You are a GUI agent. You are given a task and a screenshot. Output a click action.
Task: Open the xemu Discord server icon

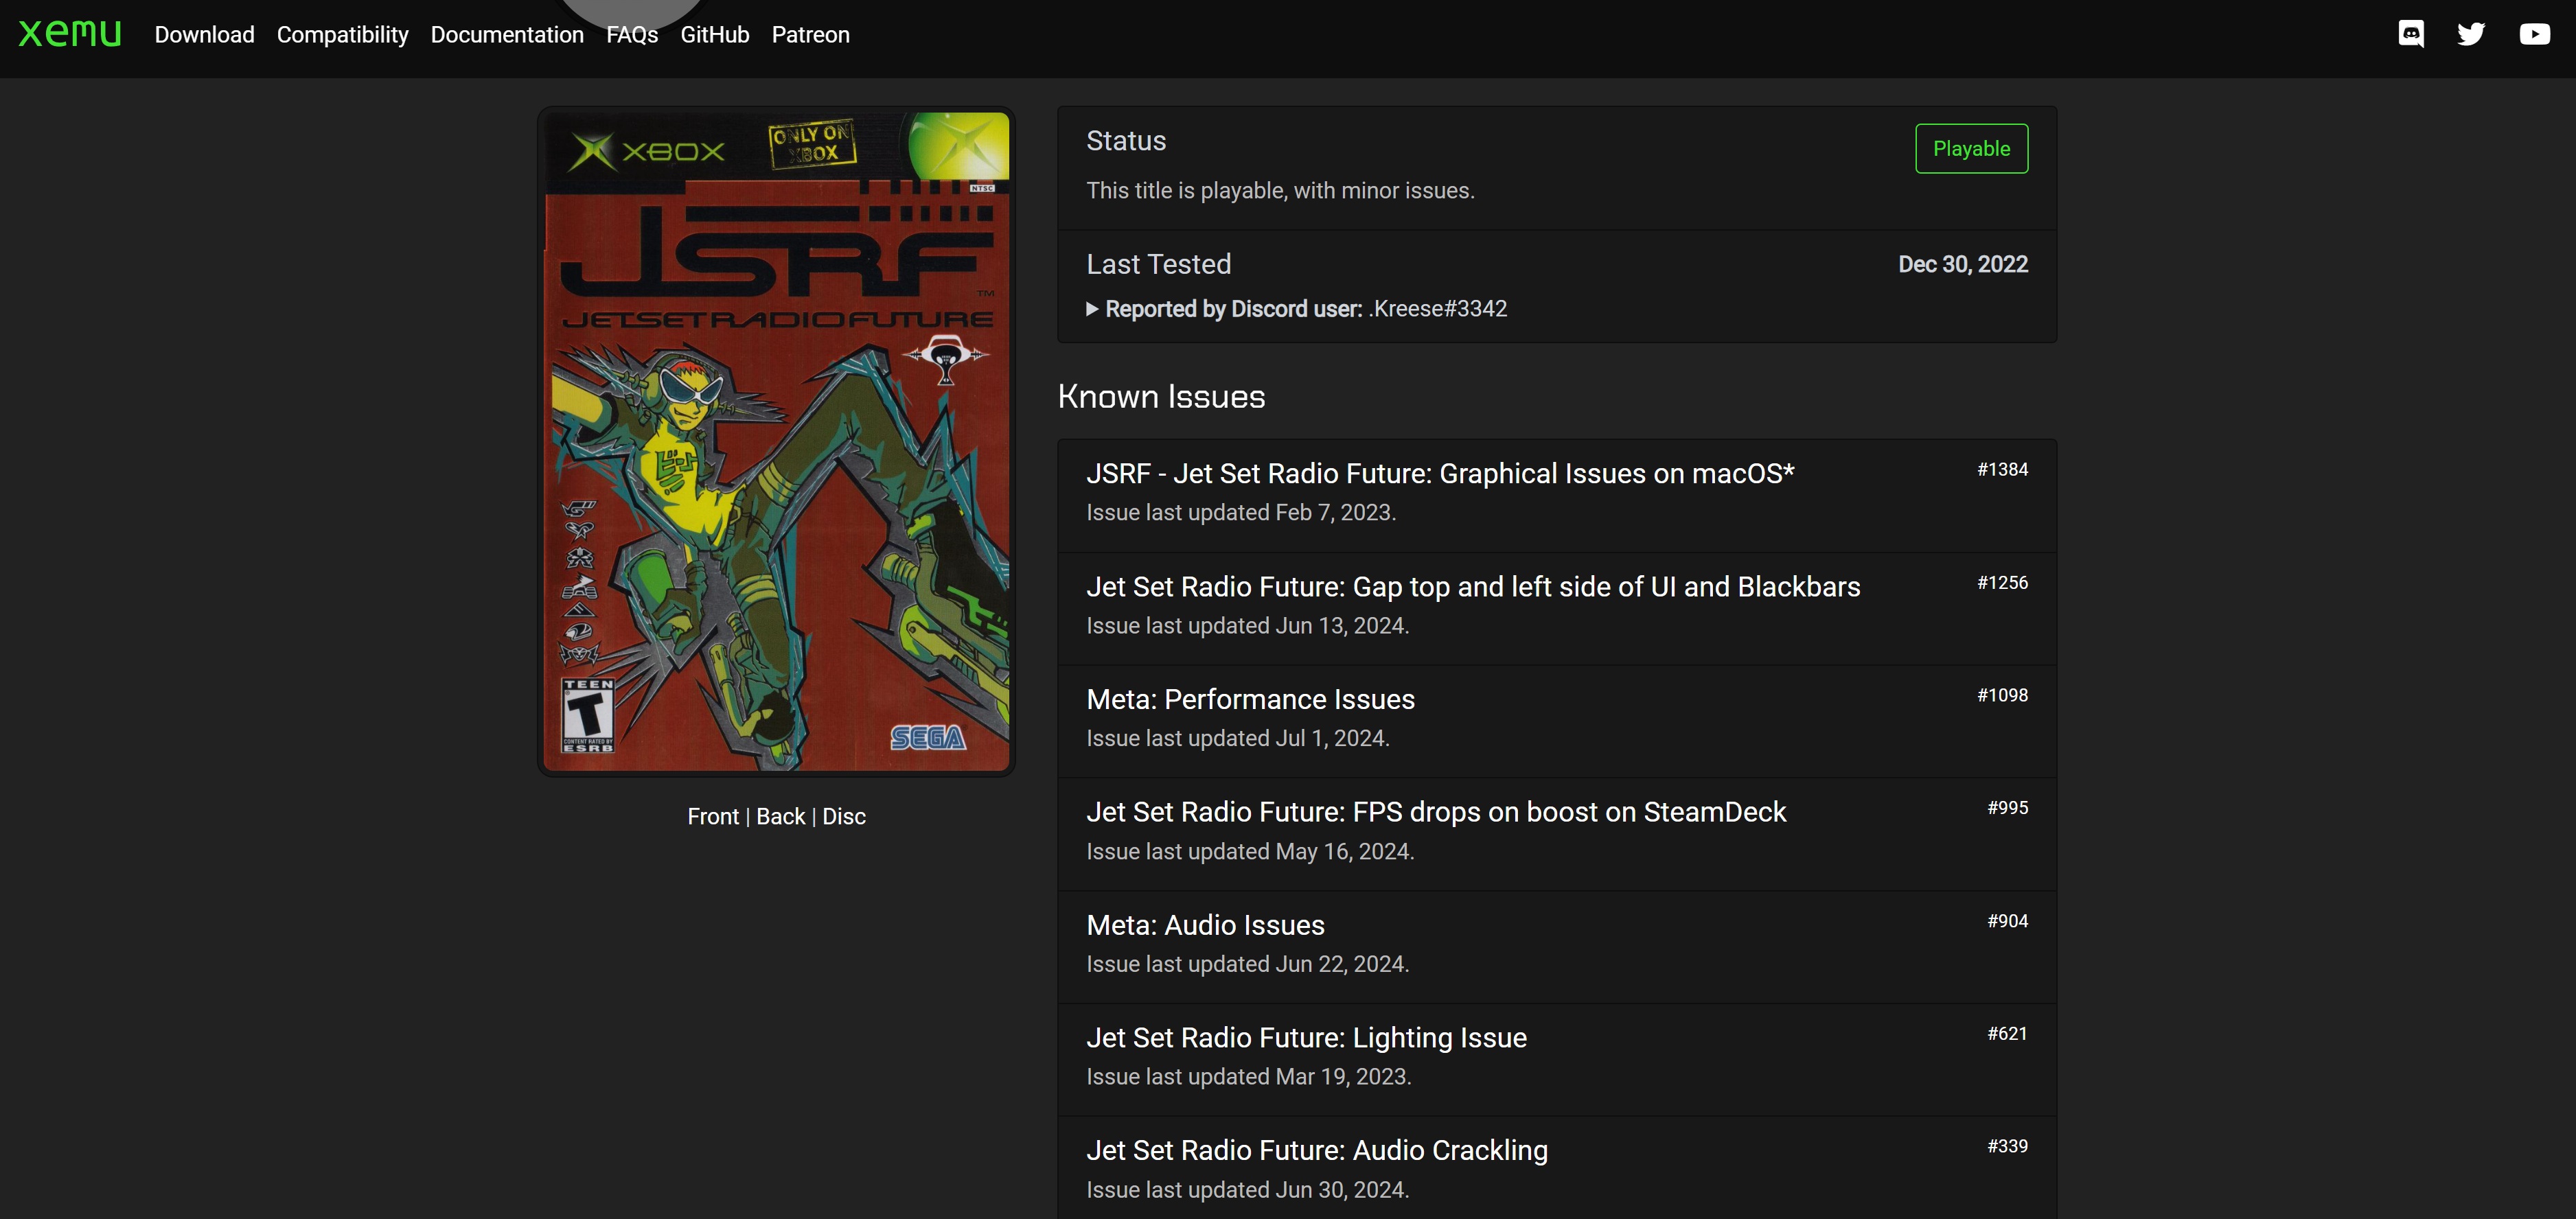click(2411, 34)
